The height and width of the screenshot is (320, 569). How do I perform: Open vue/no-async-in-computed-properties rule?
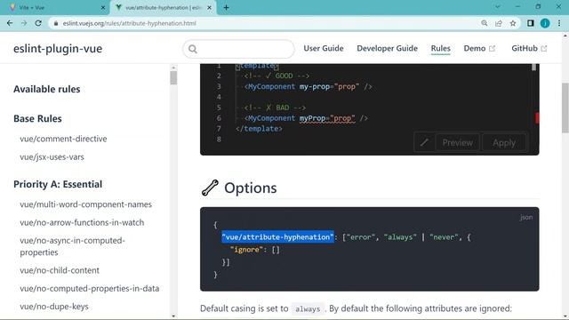[x=73, y=246]
